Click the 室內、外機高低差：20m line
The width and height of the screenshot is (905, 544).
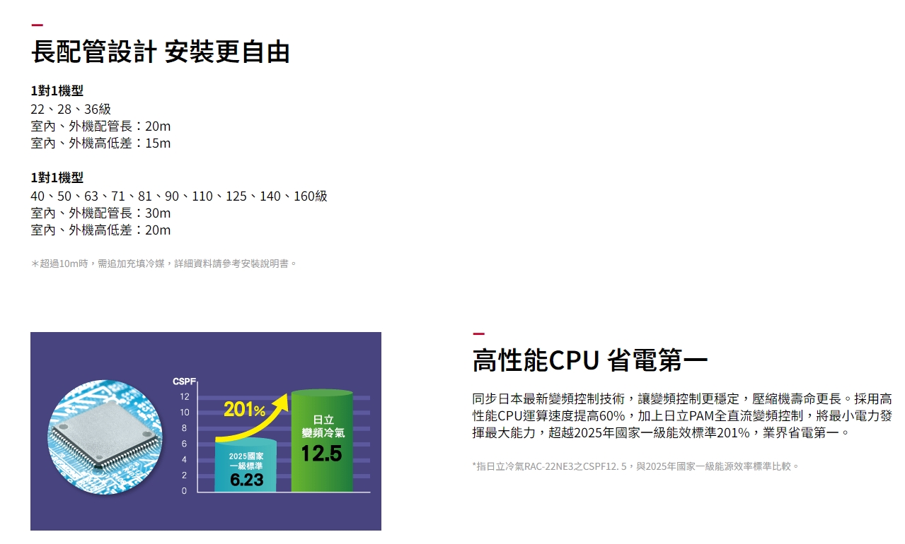[x=100, y=230]
